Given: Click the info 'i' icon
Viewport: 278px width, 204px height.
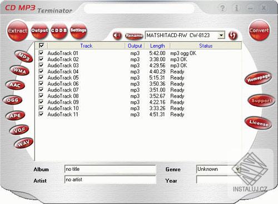Looking at the screenshot, I should (236, 8).
